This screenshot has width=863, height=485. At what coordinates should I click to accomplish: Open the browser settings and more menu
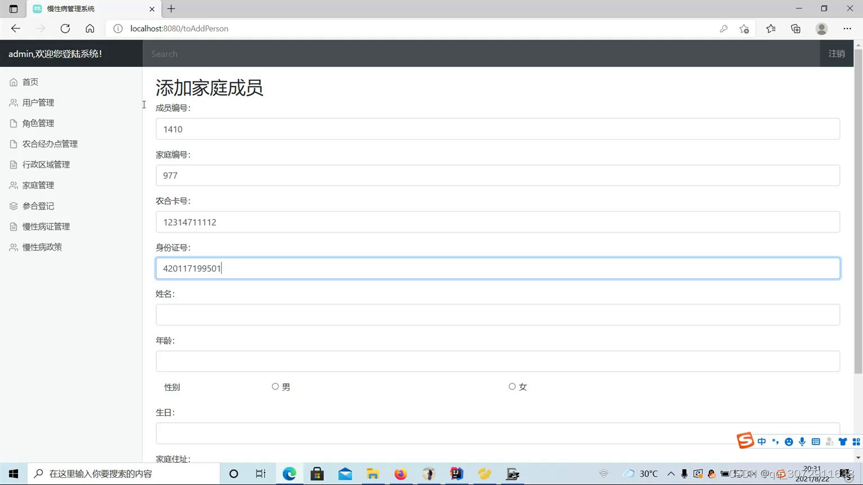(847, 29)
